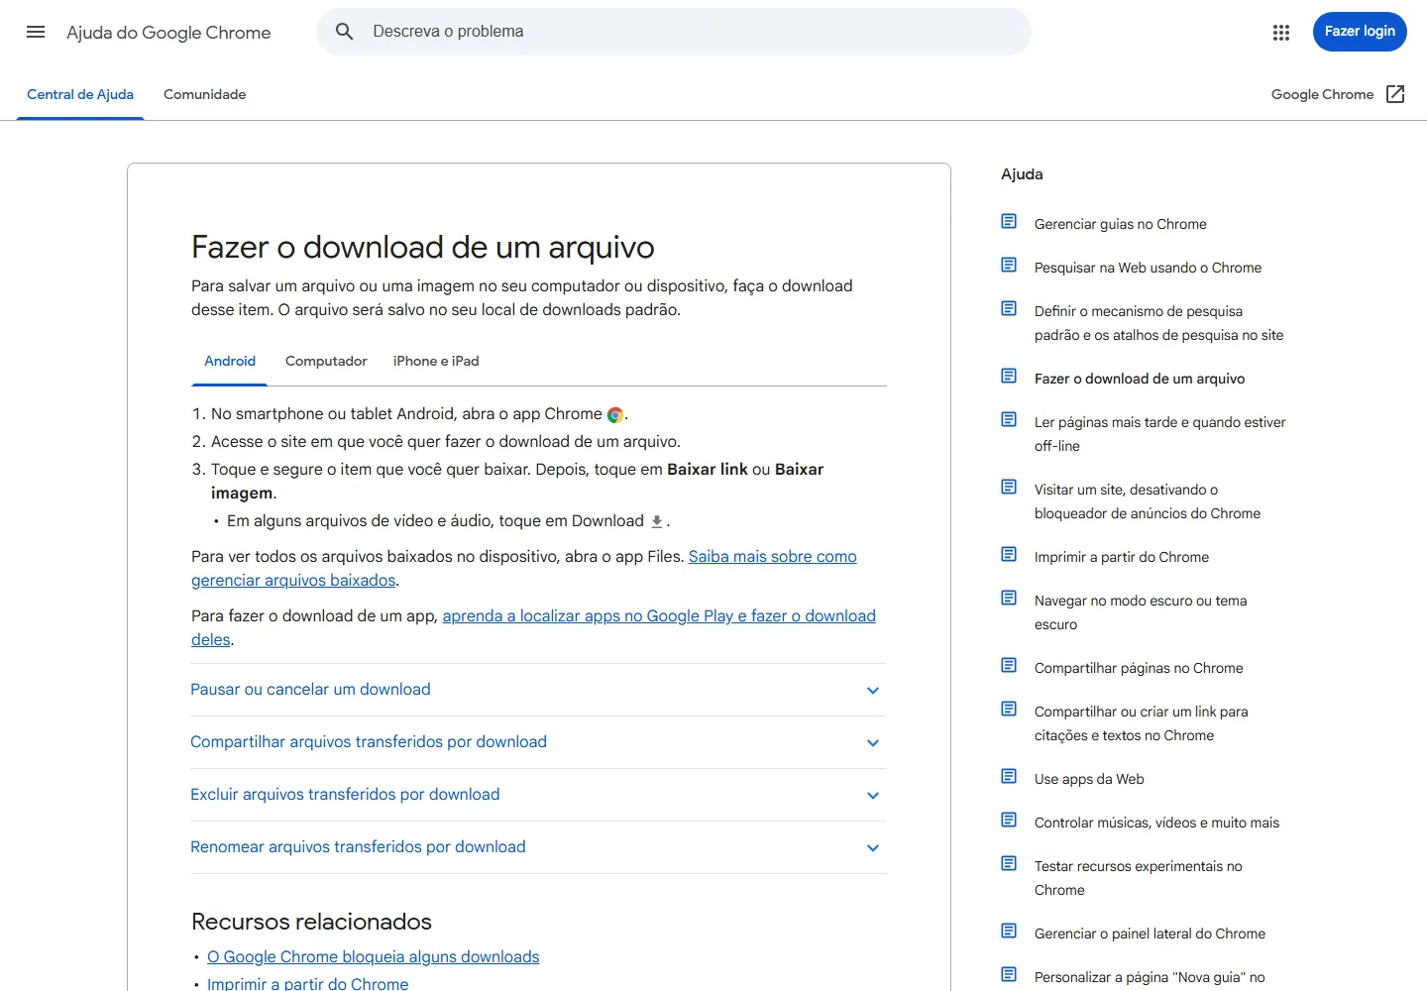Click article icon beside Compartilhar ou criar um link
Image resolution: width=1427 pixels, height=991 pixels.
(x=1009, y=709)
